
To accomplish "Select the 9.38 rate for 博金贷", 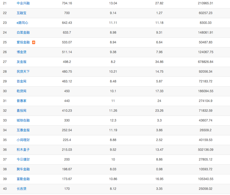I will tap(113, 52).
